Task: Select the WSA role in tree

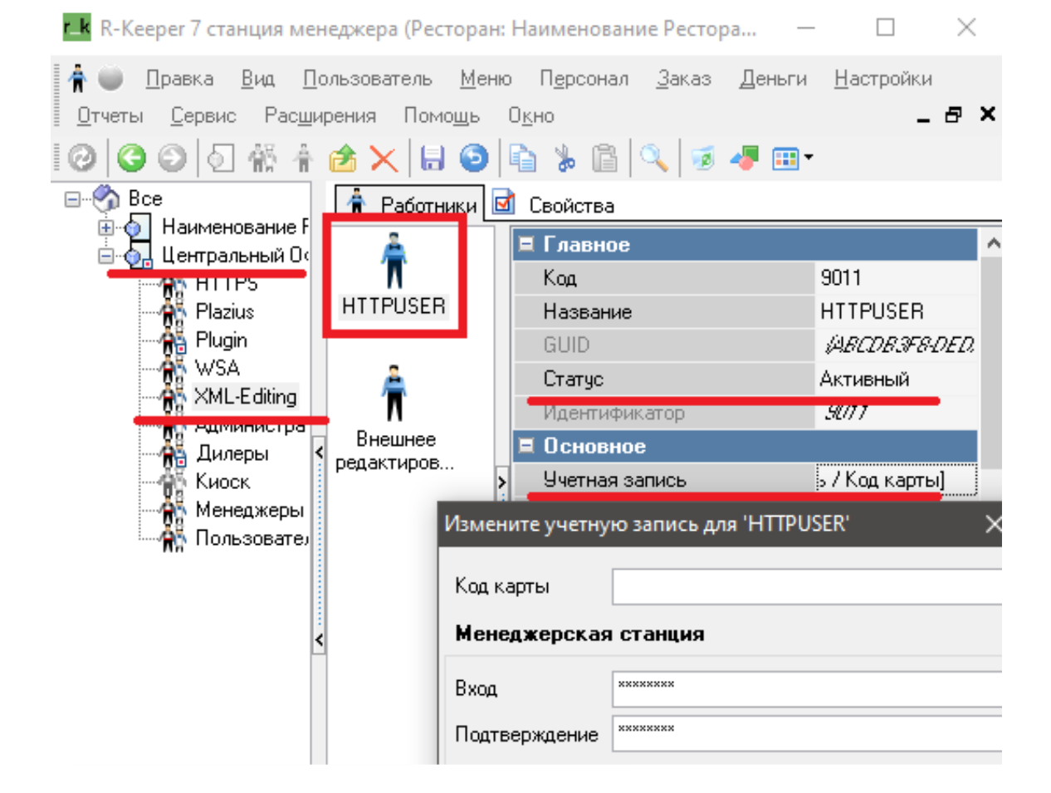Action: pos(217,368)
